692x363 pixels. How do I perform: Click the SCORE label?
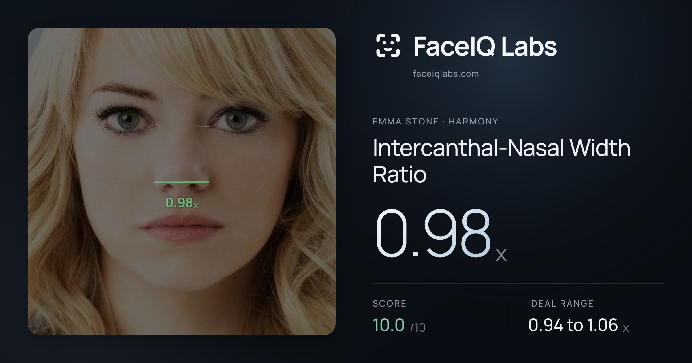point(389,303)
